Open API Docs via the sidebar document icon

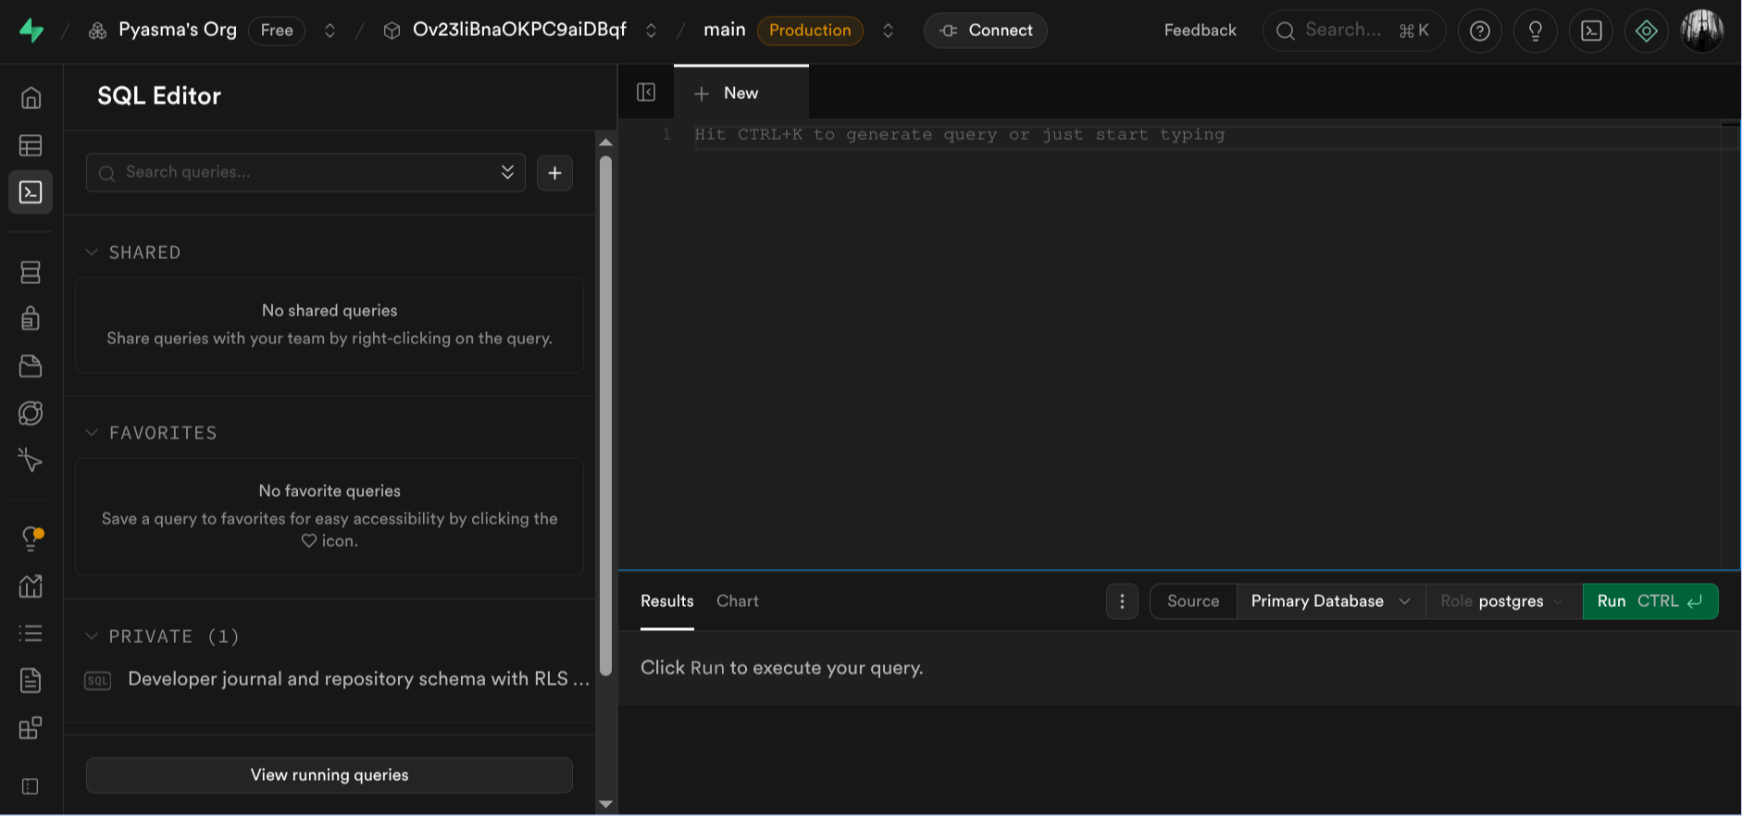point(31,680)
